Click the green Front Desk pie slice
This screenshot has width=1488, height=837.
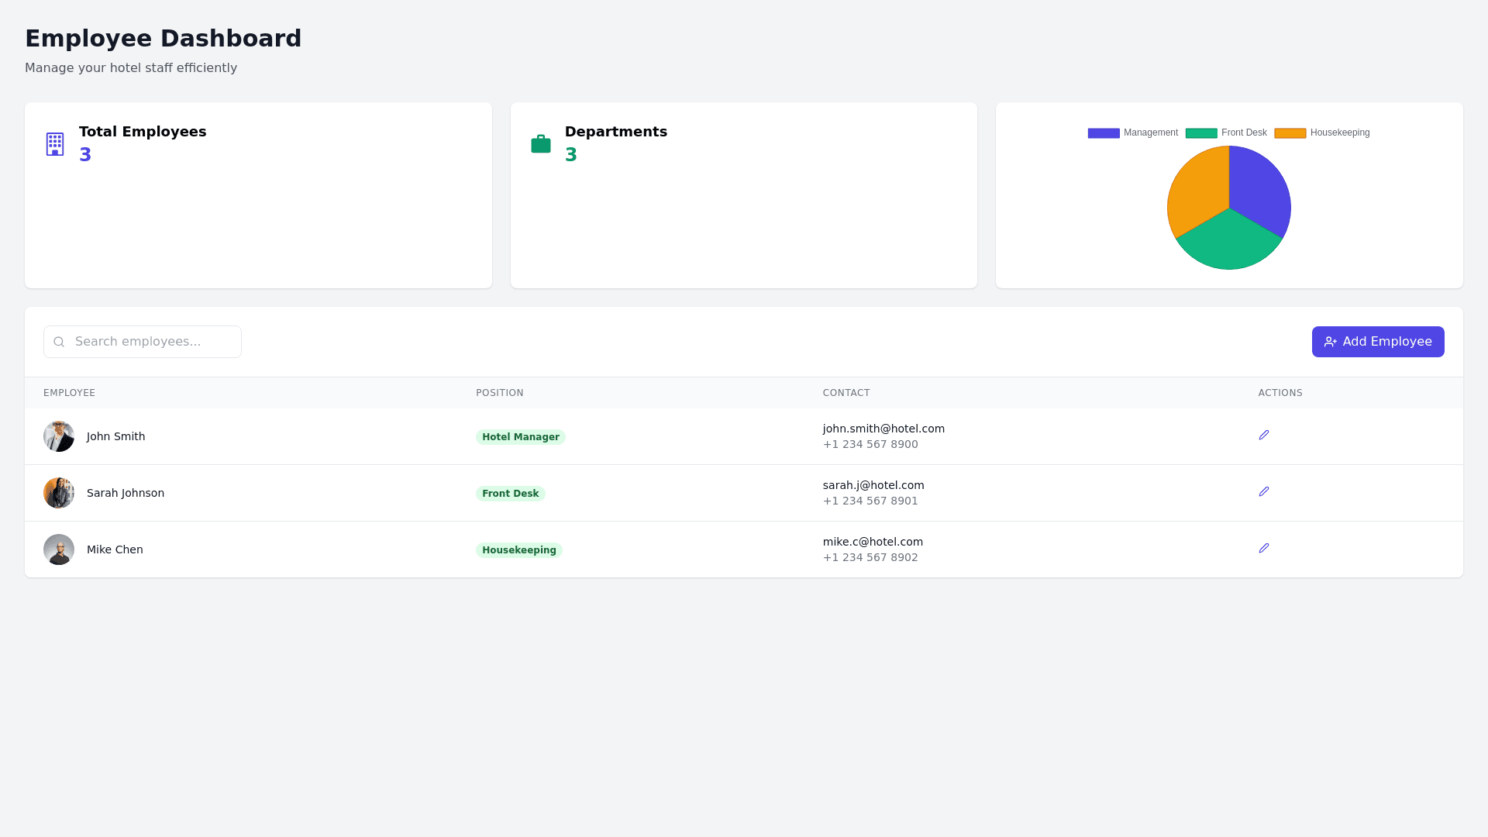coord(1229,244)
